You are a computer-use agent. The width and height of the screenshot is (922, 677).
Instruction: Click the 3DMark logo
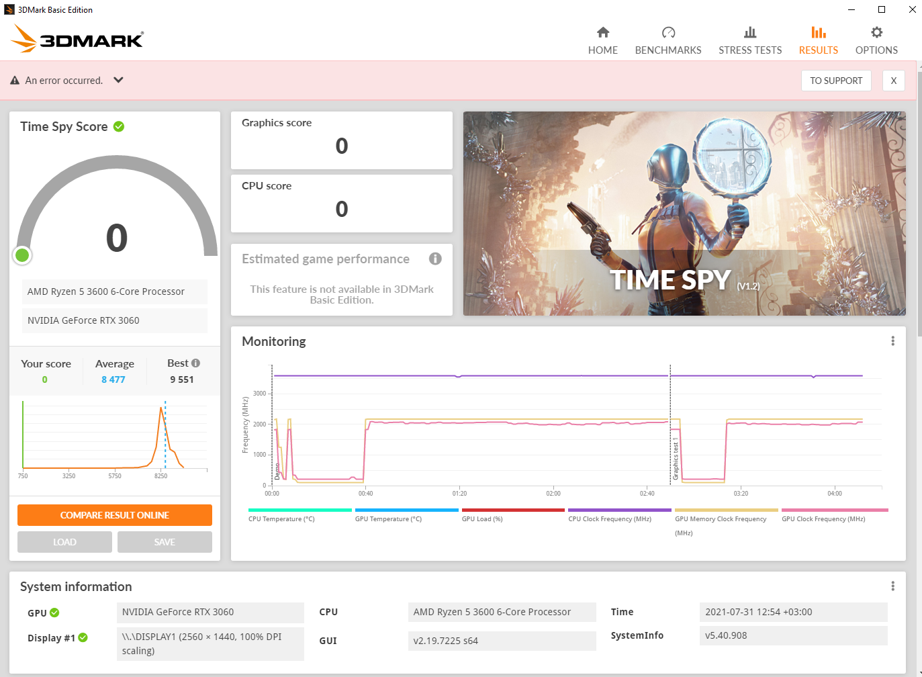pyautogui.click(x=77, y=39)
